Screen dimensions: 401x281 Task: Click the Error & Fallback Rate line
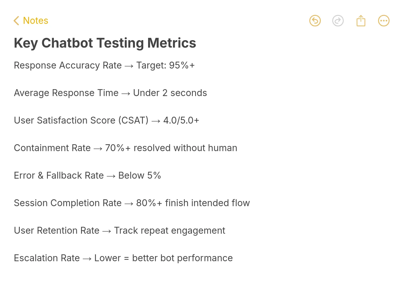tap(87, 175)
